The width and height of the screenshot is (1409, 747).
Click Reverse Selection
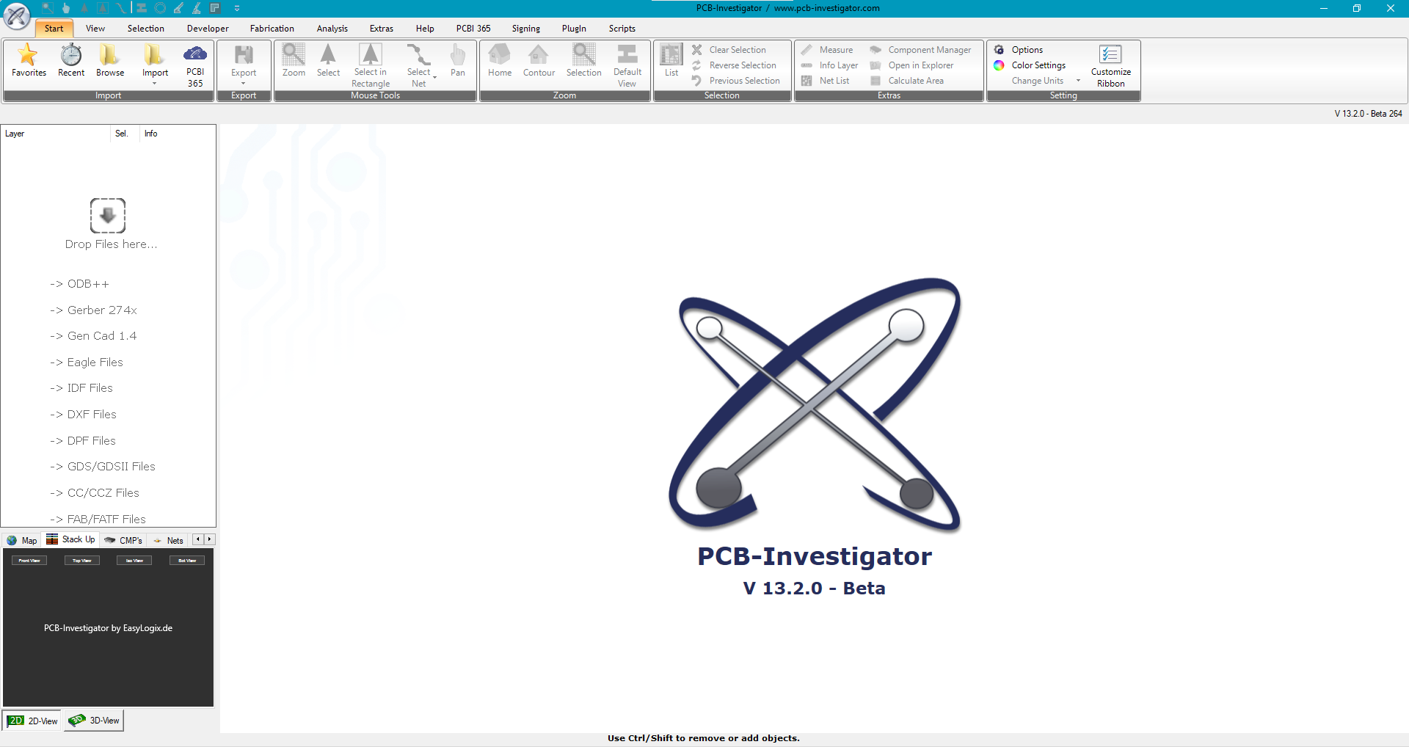[734, 65]
